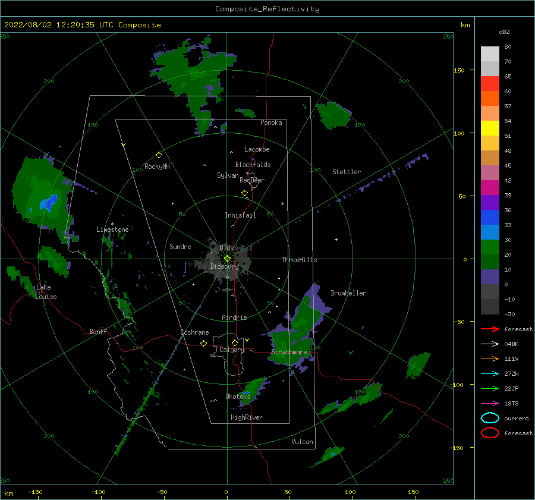Viewport: 535px width, 500px height.
Task: Click the Stettler label
Action: pyautogui.click(x=347, y=172)
